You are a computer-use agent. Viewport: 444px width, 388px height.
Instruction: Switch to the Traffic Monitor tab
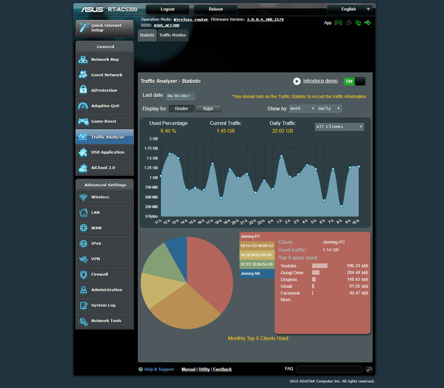coord(173,35)
